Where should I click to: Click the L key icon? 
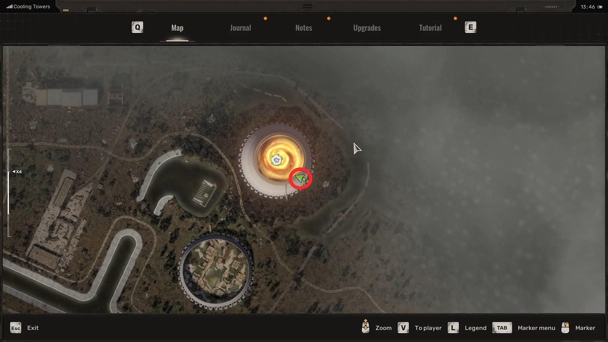[453, 328]
